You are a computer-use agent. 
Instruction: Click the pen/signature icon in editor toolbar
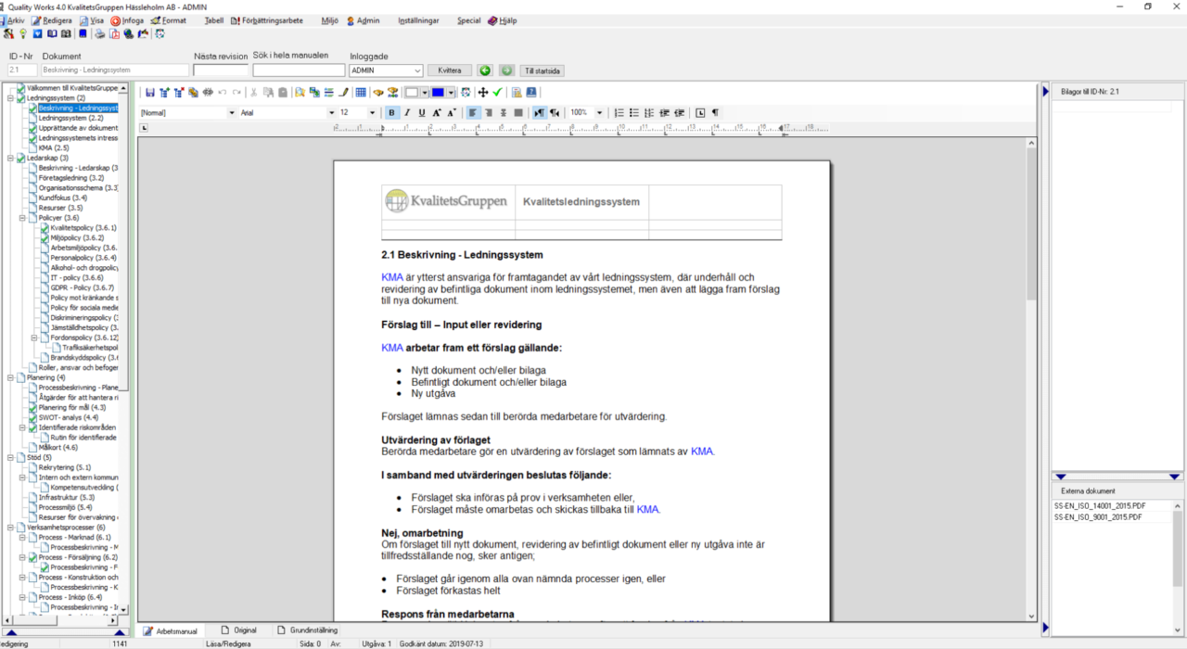343,92
